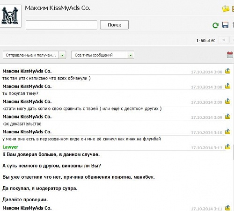Click the Lawyer sender name link

click(10, 147)
